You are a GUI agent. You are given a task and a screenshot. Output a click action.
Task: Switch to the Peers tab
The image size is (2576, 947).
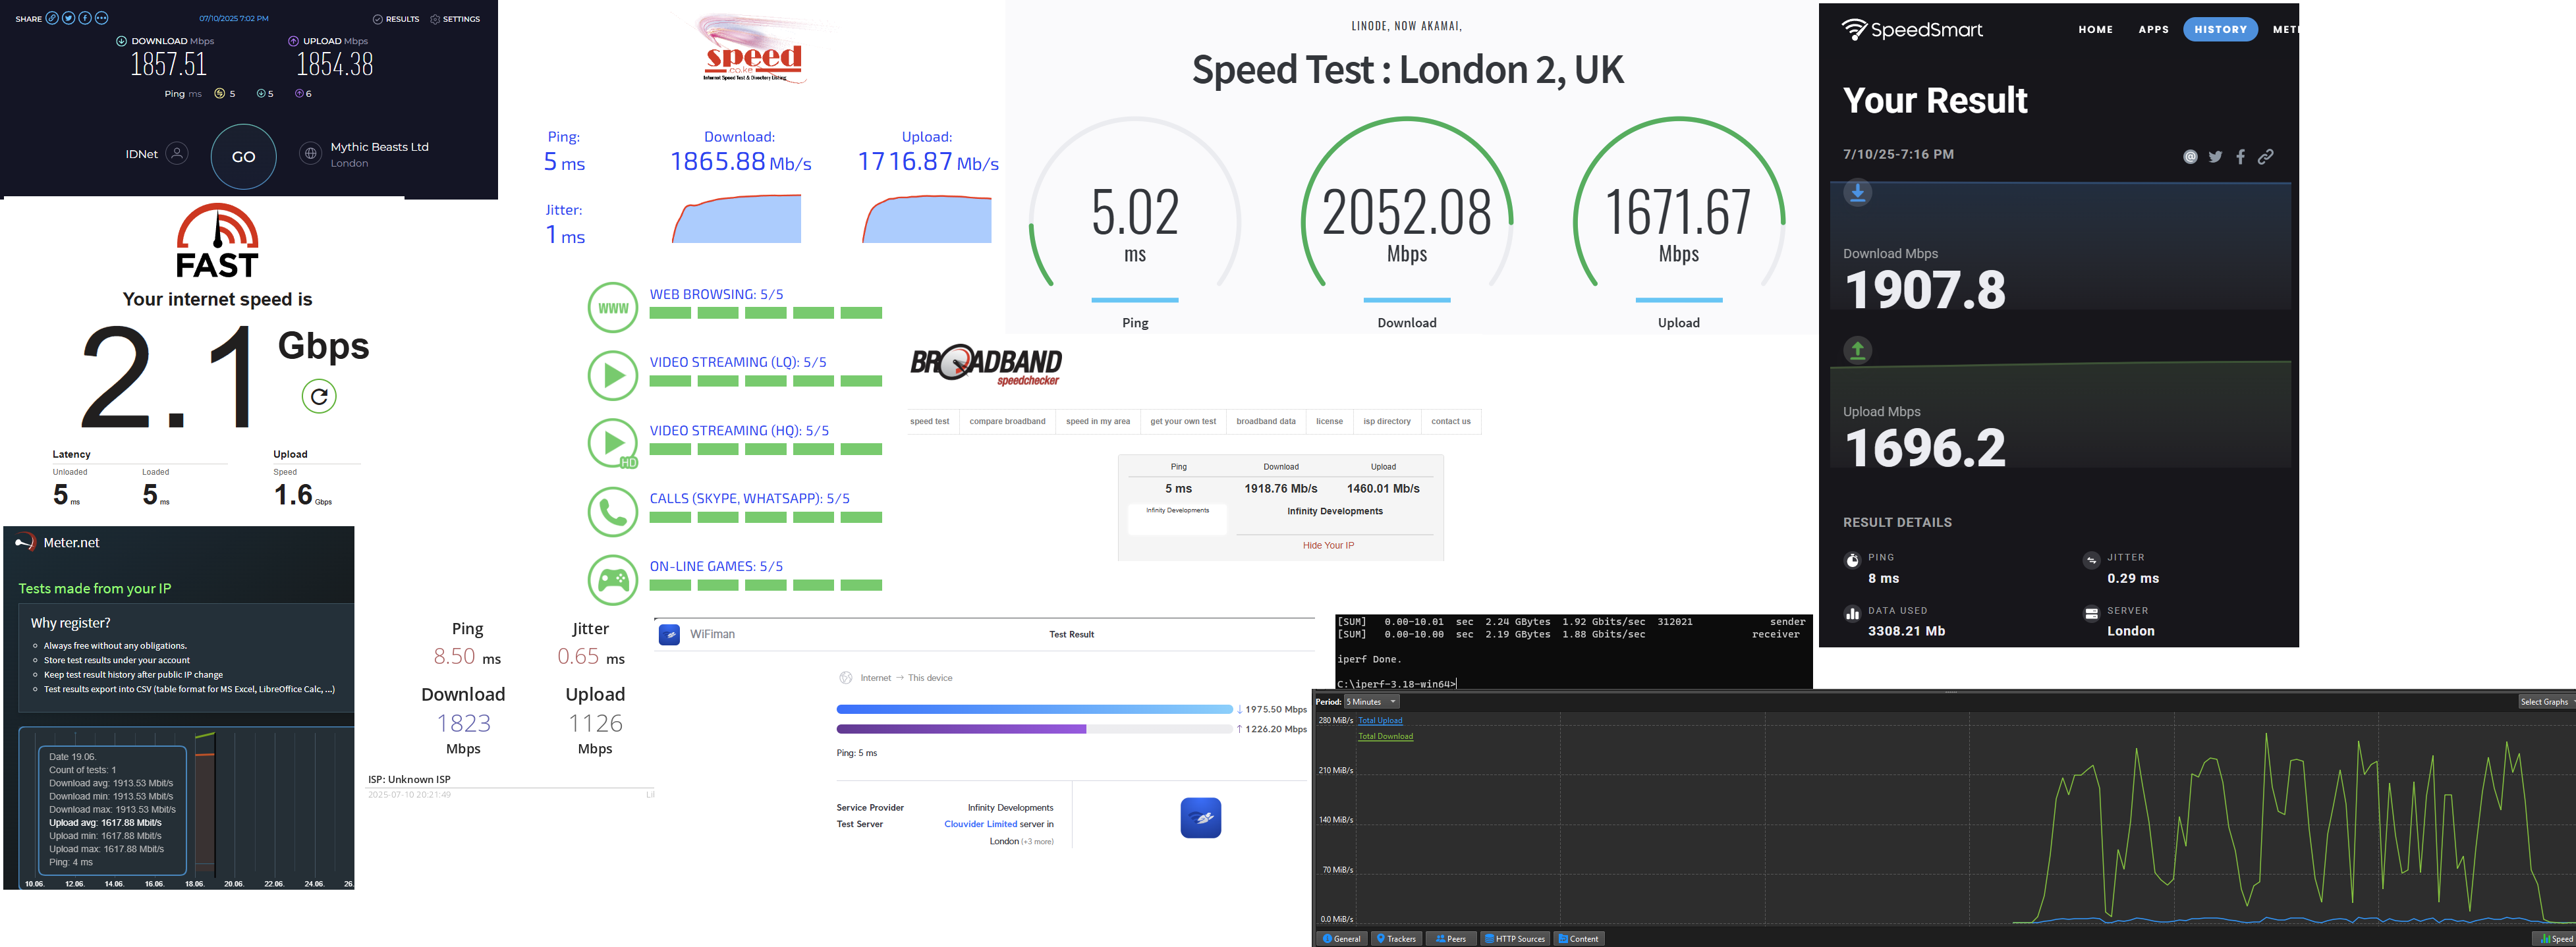point(1451,939)
